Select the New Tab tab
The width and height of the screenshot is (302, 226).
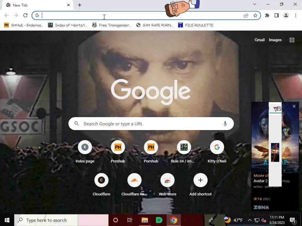(37, 5)
